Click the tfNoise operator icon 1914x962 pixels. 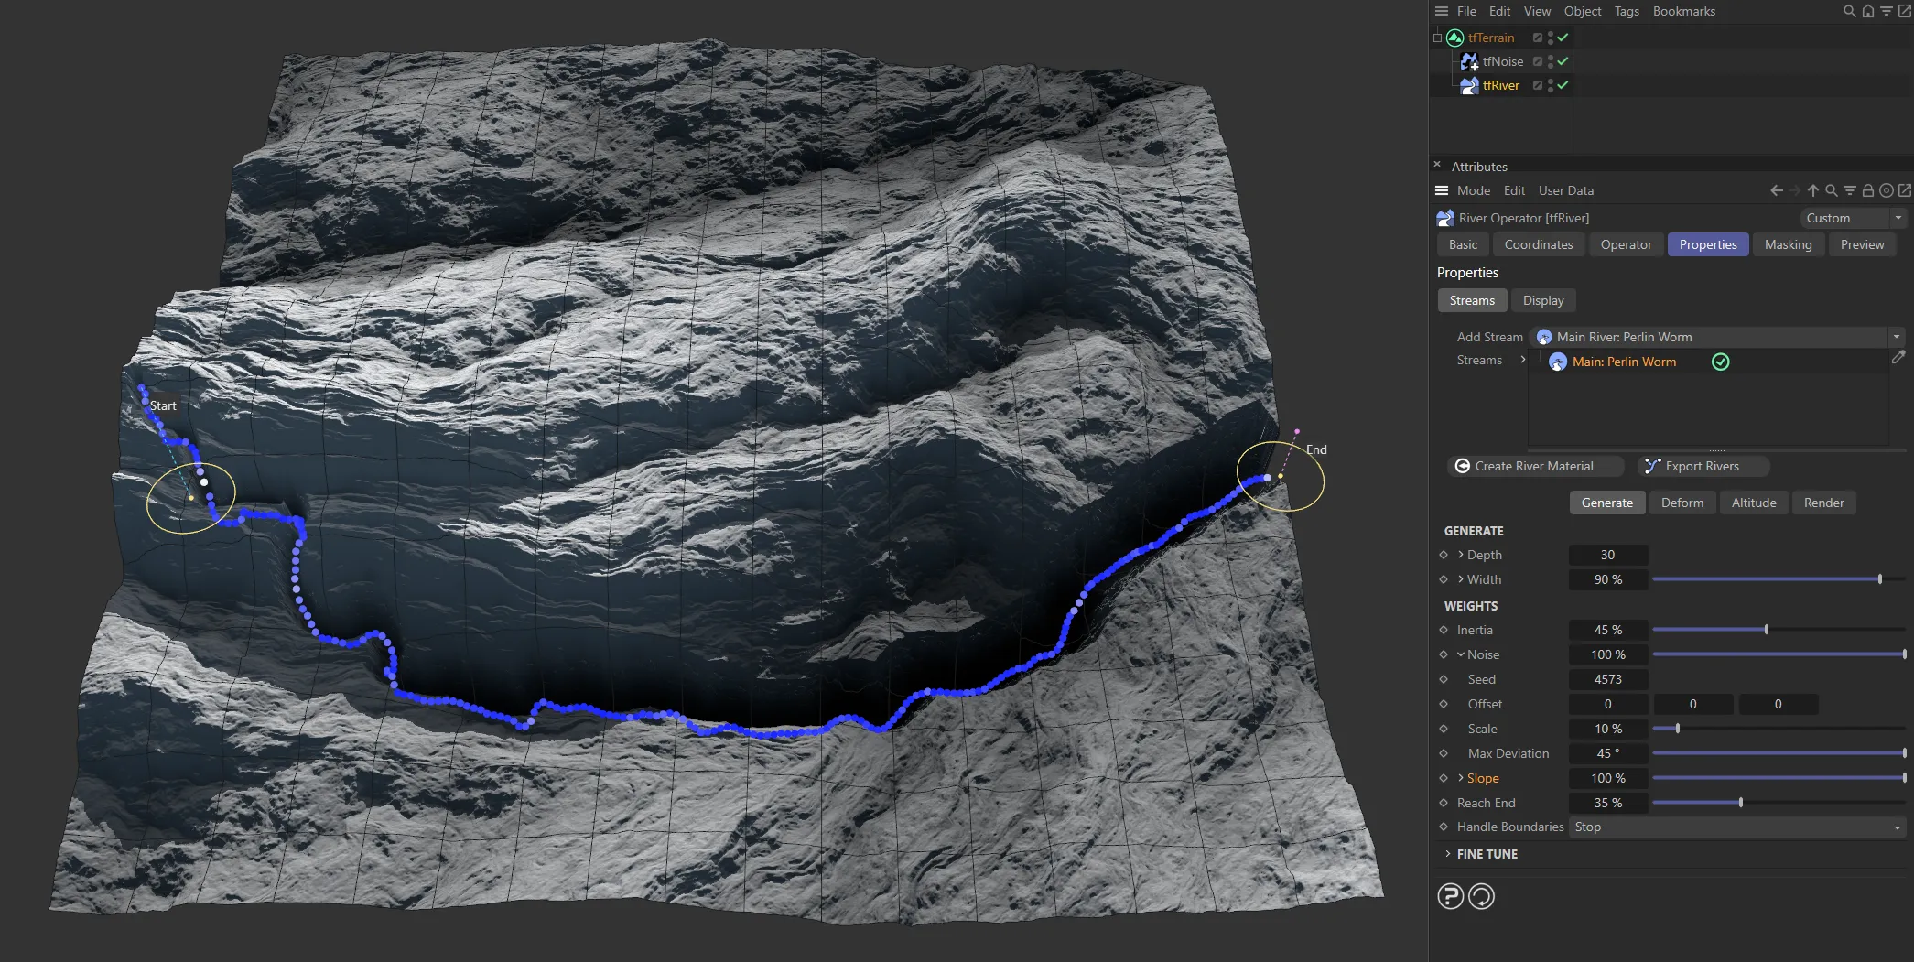tap(1470, 61)
